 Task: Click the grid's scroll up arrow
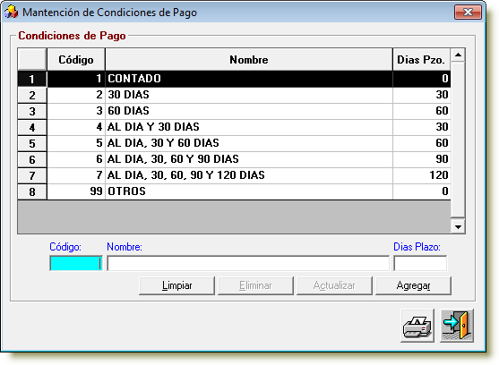tap(458, 55)
